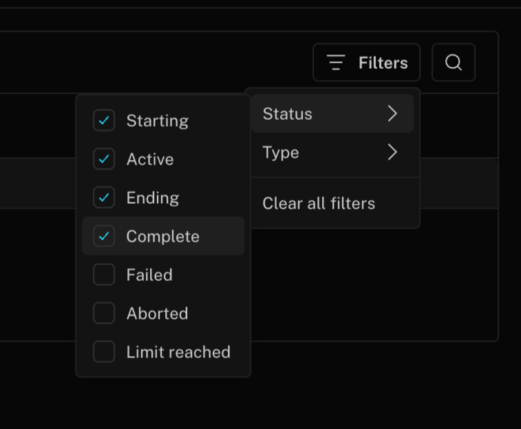Select the Type menu item

(281, 152)
